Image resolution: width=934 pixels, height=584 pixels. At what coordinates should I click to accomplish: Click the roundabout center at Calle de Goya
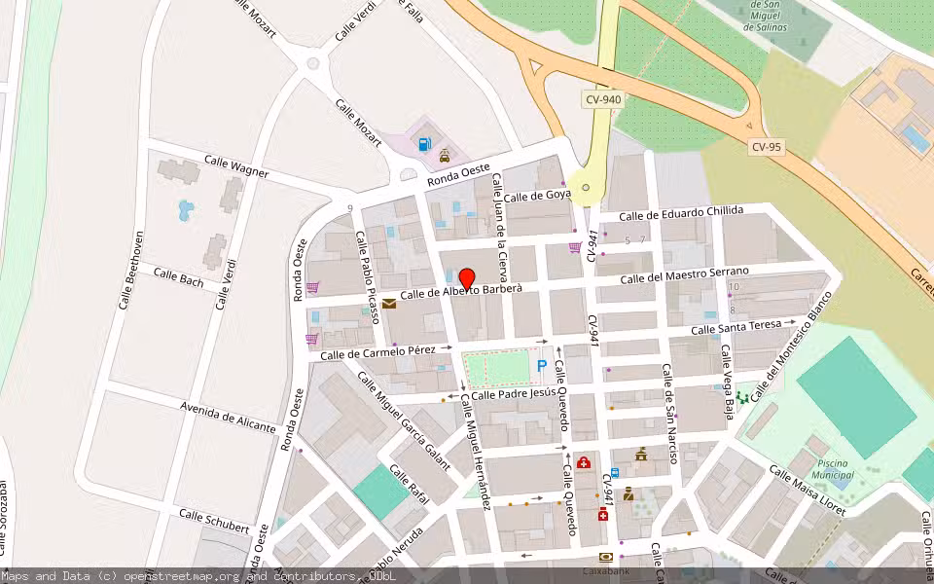point(586,187)
